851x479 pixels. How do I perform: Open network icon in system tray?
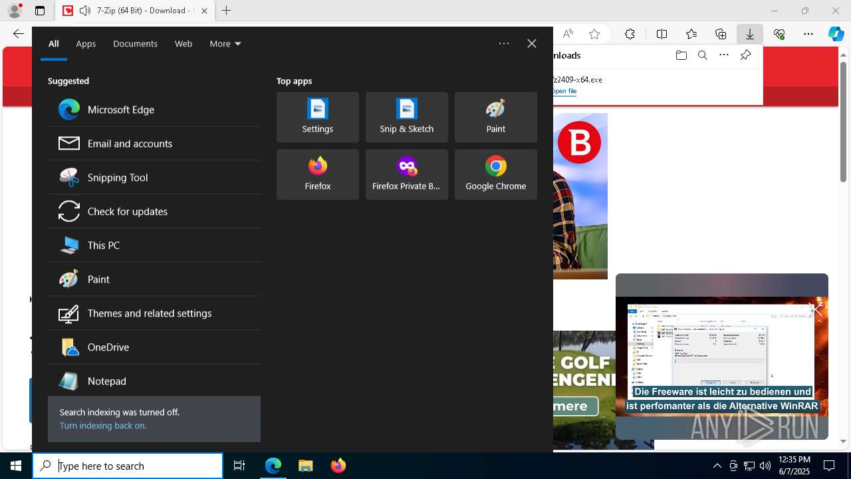click(x=749, y=466)
